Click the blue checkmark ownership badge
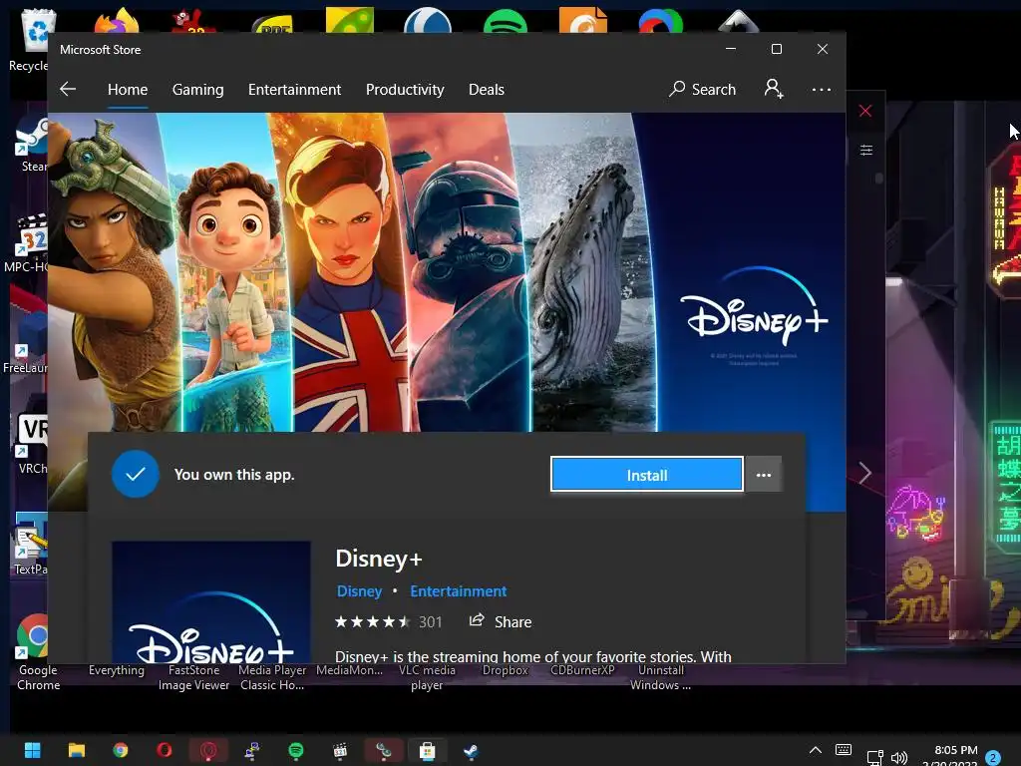Image resolution: width=1021 pixels, height=766 pixels. pyautogui.click(x=135, y=474)
